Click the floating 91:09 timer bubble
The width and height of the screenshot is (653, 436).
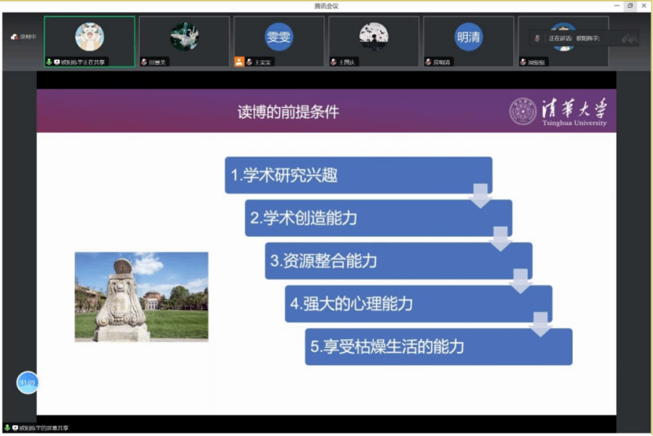[28, 382]
